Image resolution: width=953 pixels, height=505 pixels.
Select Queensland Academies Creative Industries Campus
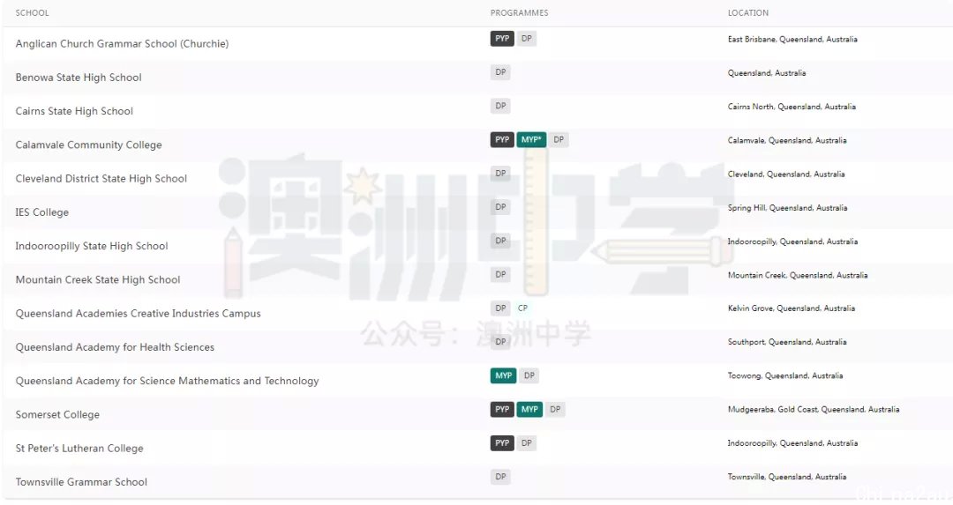coord(138,313)
